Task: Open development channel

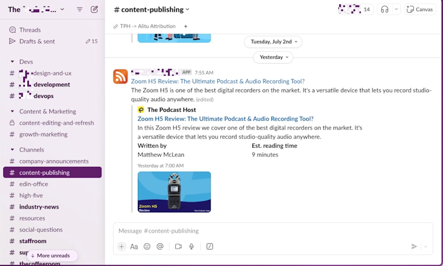Action: tap(53, 85)
